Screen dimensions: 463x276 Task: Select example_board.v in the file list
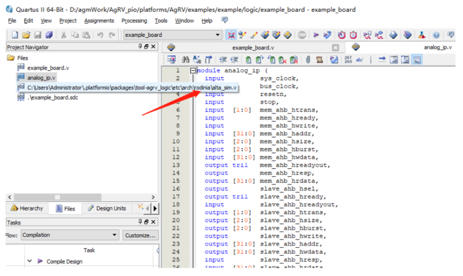[44, 68]
